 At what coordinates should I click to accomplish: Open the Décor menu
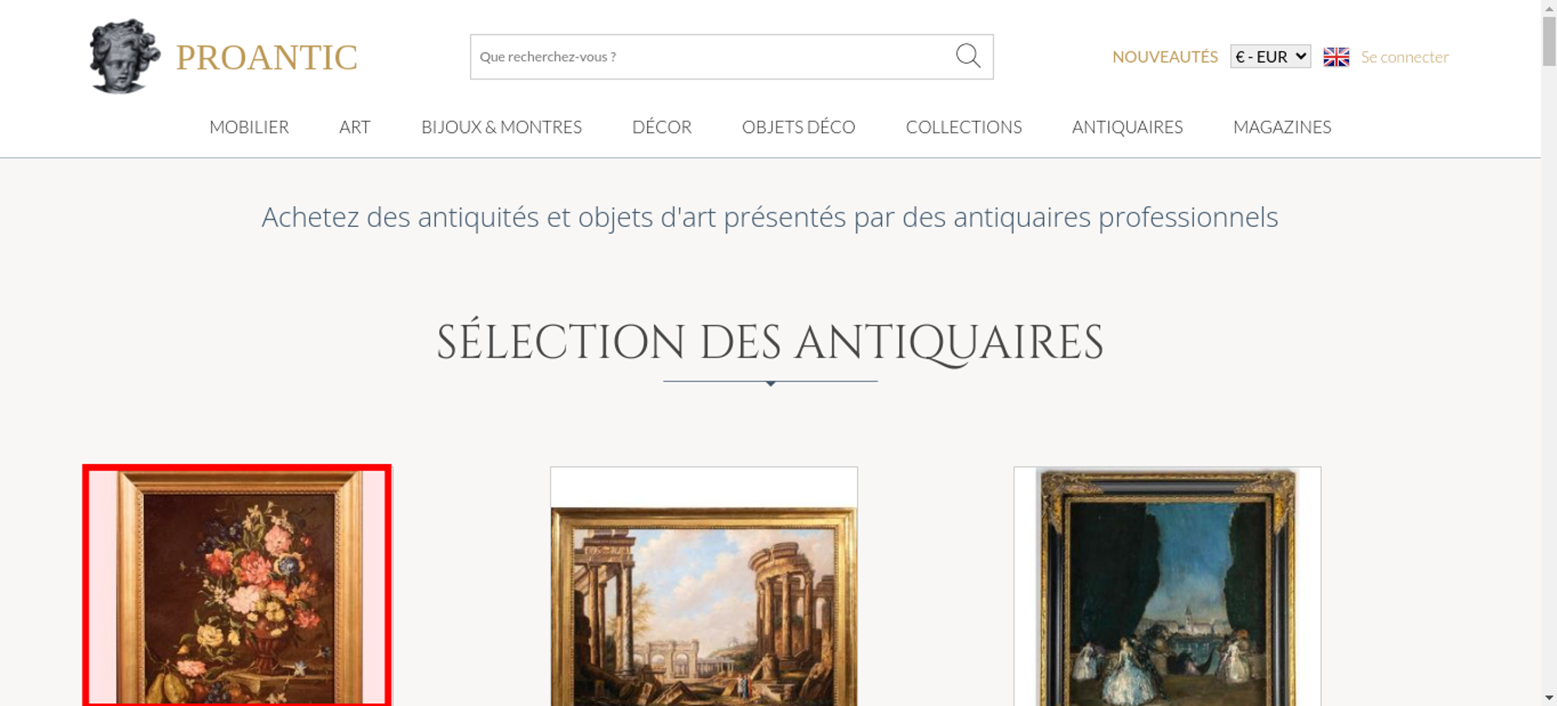[x=662, y=127]
